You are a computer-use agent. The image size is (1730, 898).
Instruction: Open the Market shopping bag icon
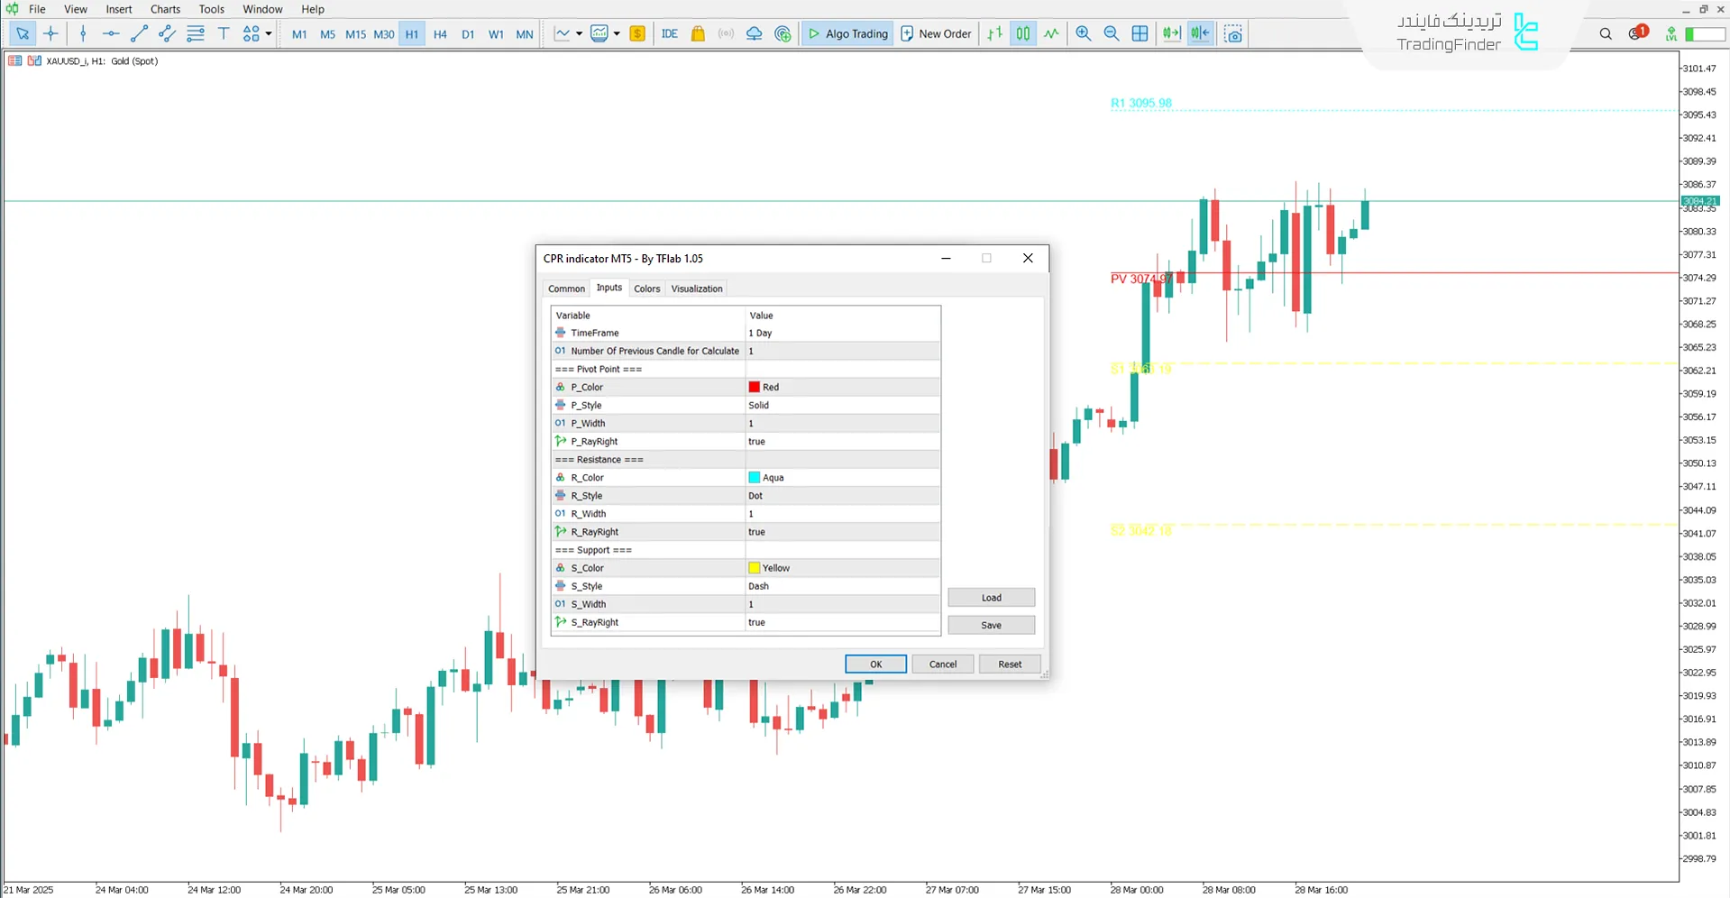pyautogui.click(x=698, y=34)
